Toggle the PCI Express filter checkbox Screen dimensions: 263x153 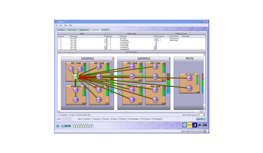point(141,119)
